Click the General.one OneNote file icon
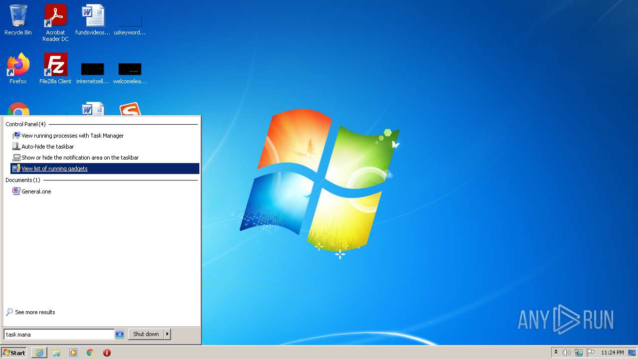This screenshot has height=359, width=638. tap(16, 191)
